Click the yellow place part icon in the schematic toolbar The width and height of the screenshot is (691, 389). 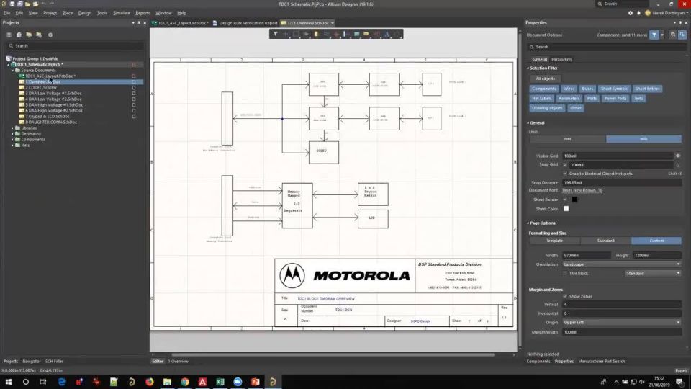pyautogui.click(x=316, y=34)
